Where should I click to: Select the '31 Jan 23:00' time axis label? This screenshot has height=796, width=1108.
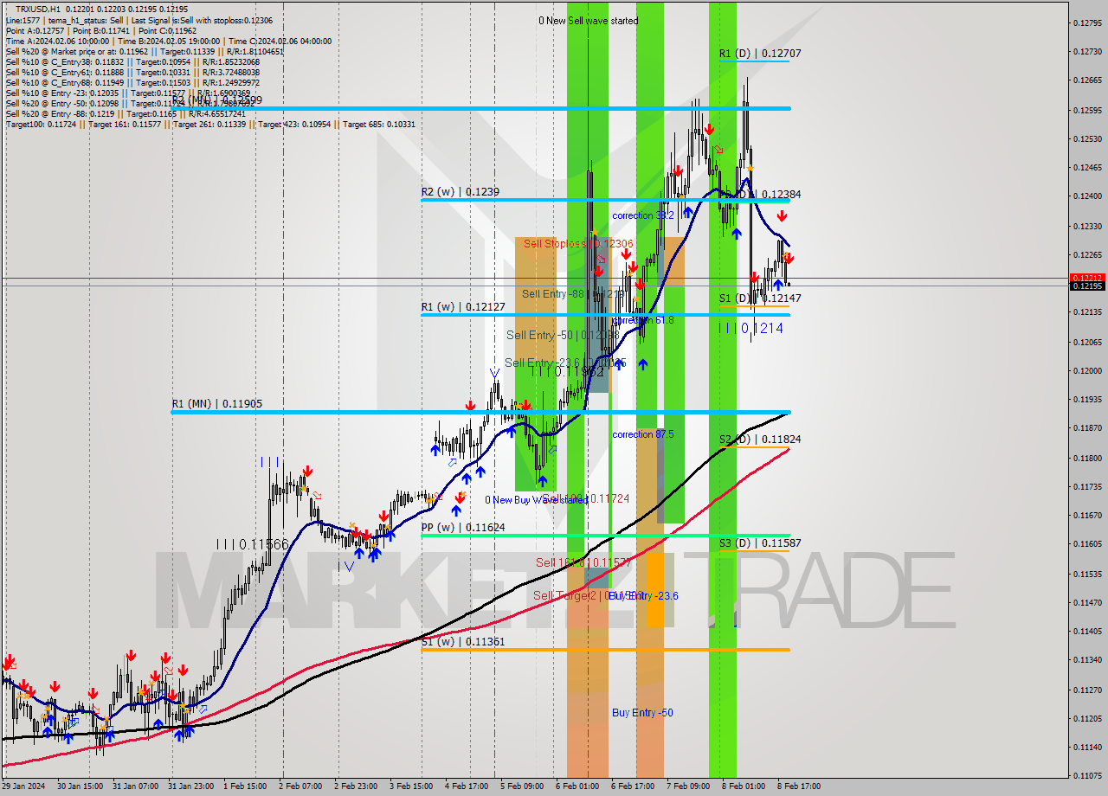[190, 786]
